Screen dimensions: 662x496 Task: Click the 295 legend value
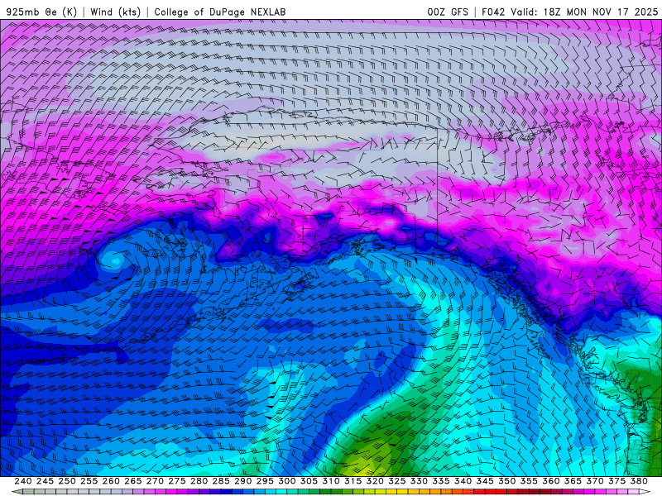point(265,481)
